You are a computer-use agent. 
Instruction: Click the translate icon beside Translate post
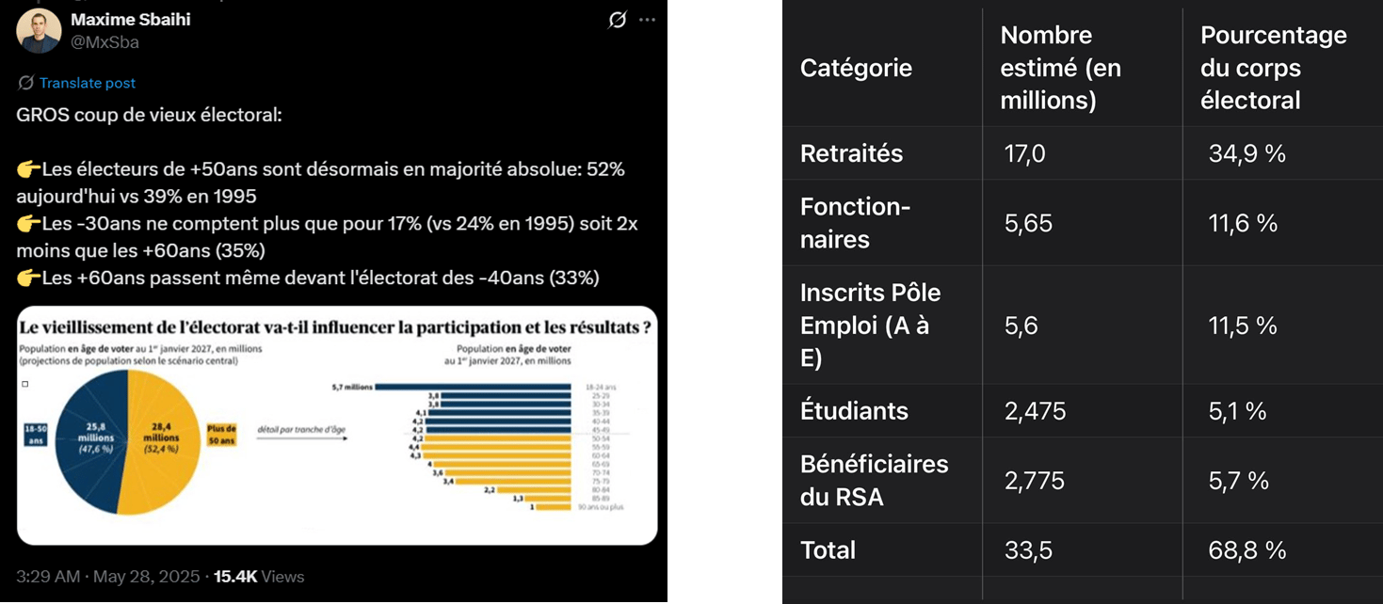click(26, 83)
